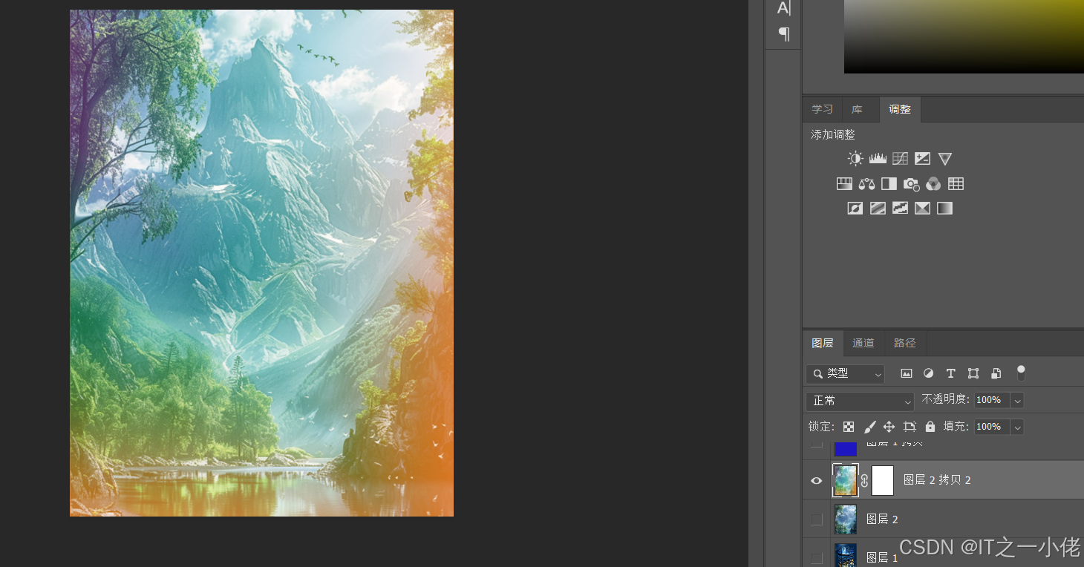Add a Gradient Map adjustment
The height and width of the screenshot is (567, 1084).
(x=944, y=208)
